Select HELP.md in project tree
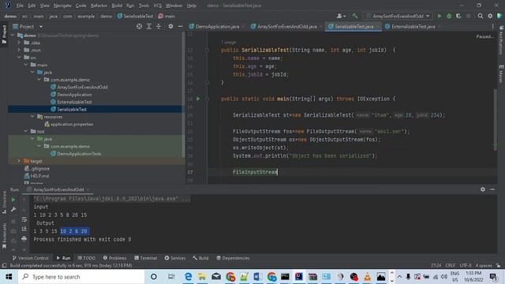Image resolution: width=505 pixels, height=284 pixels. [39, 176]
